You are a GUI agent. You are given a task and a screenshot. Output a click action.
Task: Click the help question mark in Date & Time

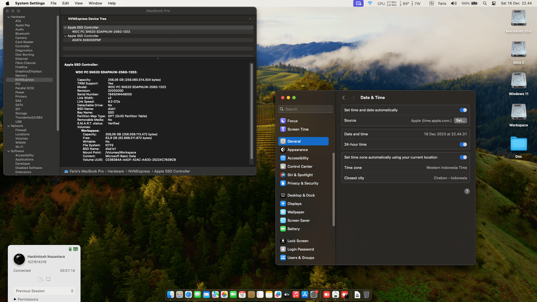click(467, 191)
